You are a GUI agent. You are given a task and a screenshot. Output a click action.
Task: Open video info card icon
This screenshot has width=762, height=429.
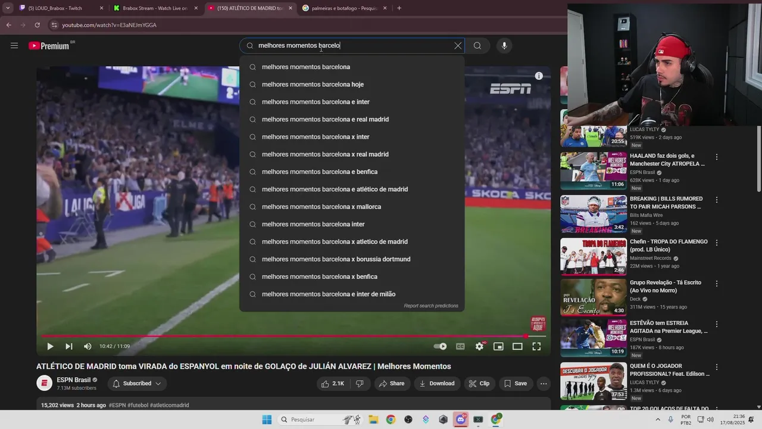[539, 76]
